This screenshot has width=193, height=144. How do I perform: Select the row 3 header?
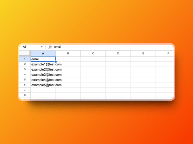pyautogui.click(x=25, y=69)
